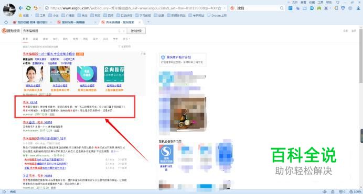Click the Sogou search submit button
This screenshot has height=194, width=363.
pos(136,31)
